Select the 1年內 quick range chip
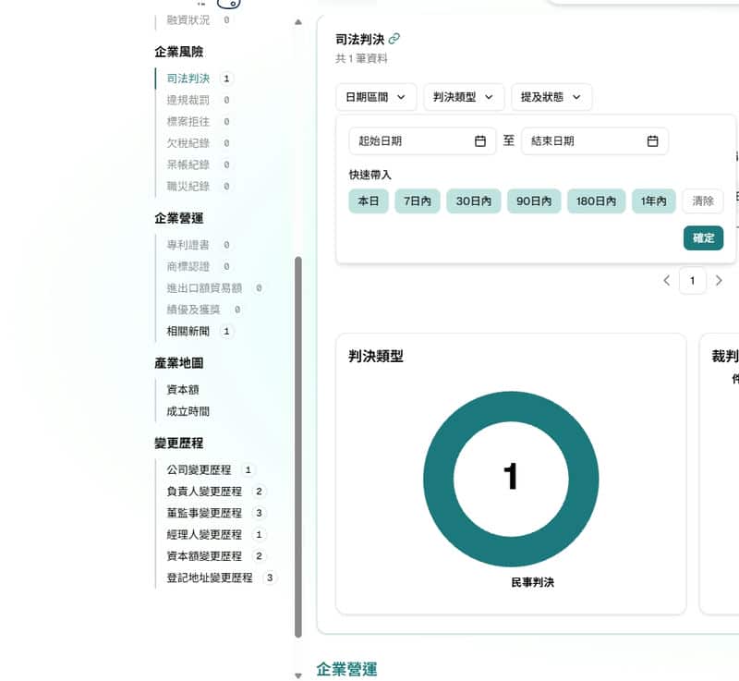739x681 pixels. coord(653,201)
